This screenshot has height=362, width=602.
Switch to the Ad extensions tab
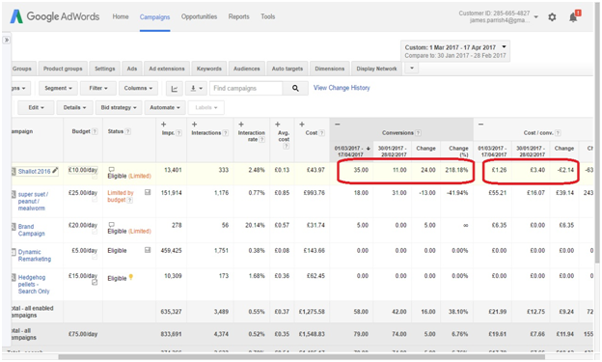pyautogui.click(x=167, y=69)
